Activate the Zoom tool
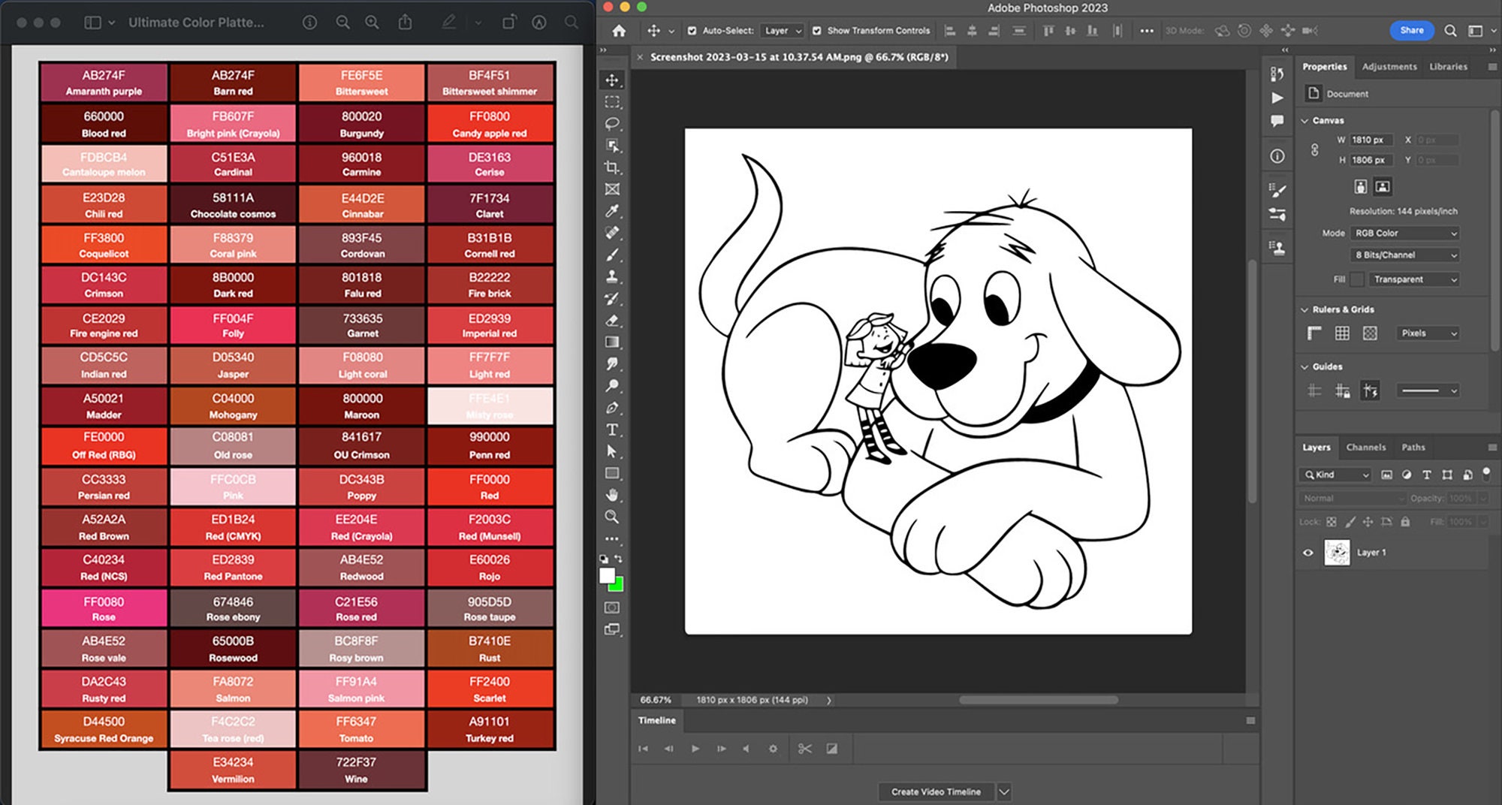The width and height of the screenshot is (1502, 805). pos(613,517)
